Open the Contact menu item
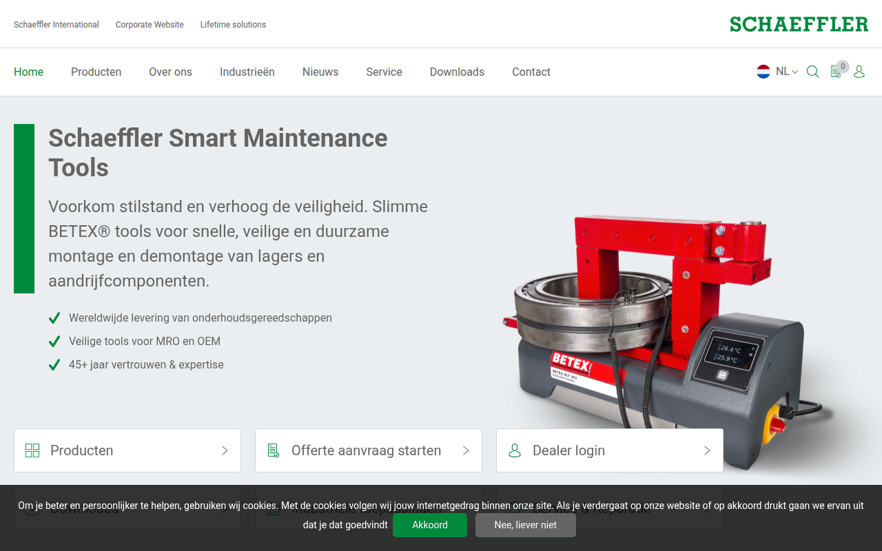Viewport: 882px width, 551px height. pyautogui.click(x=531, y=72)
